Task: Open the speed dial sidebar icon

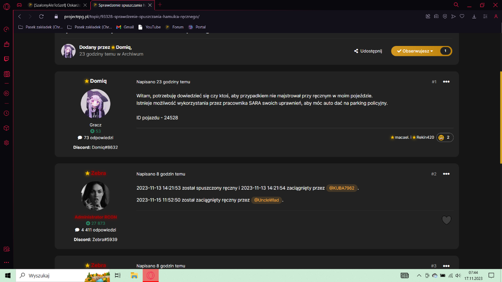Action: [x=7, y=30]
